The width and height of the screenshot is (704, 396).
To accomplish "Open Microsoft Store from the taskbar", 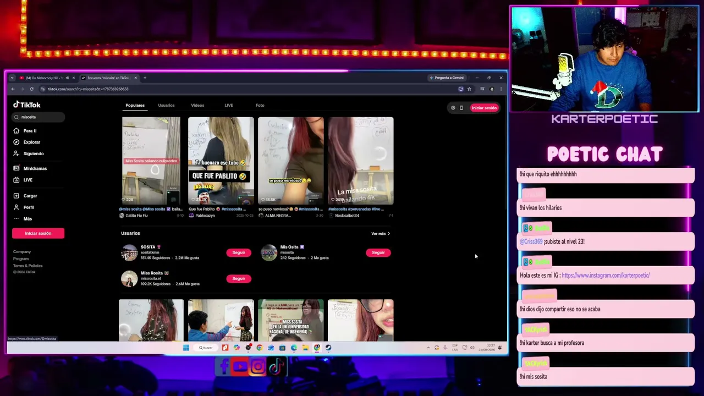I will coord(282,348).
